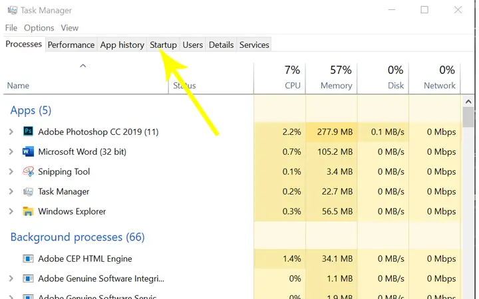
Task: Expand the Microsoft Word (32 bit) row
Action: click(11, 151)
